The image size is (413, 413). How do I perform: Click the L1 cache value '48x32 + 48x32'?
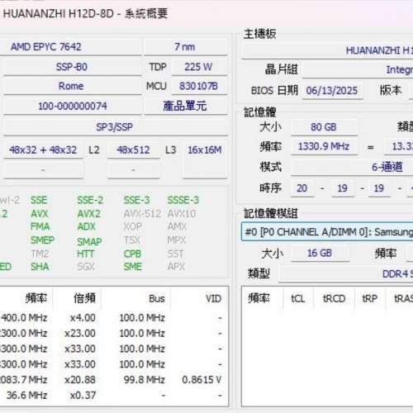pos(43,150)
